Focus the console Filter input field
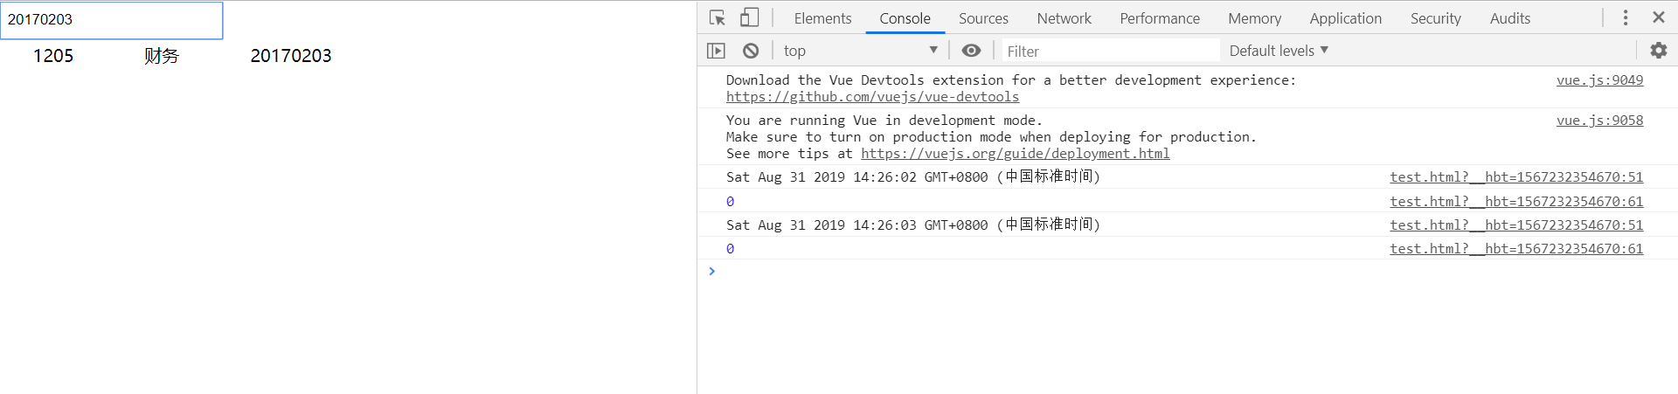The image size is (1678, 394). (x=1110, y=51)
